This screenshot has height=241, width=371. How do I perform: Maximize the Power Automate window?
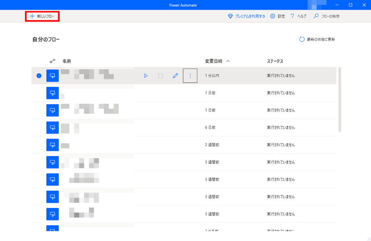point(350,5)
